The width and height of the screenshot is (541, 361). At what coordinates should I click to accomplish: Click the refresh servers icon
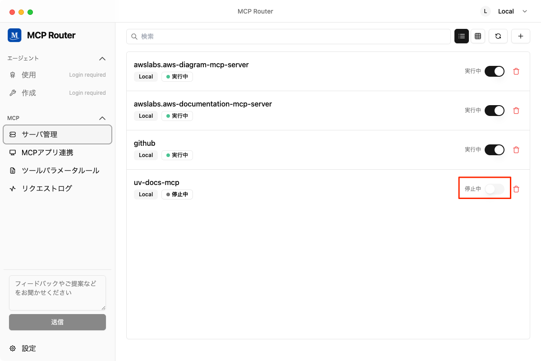(x=498, y=36)
